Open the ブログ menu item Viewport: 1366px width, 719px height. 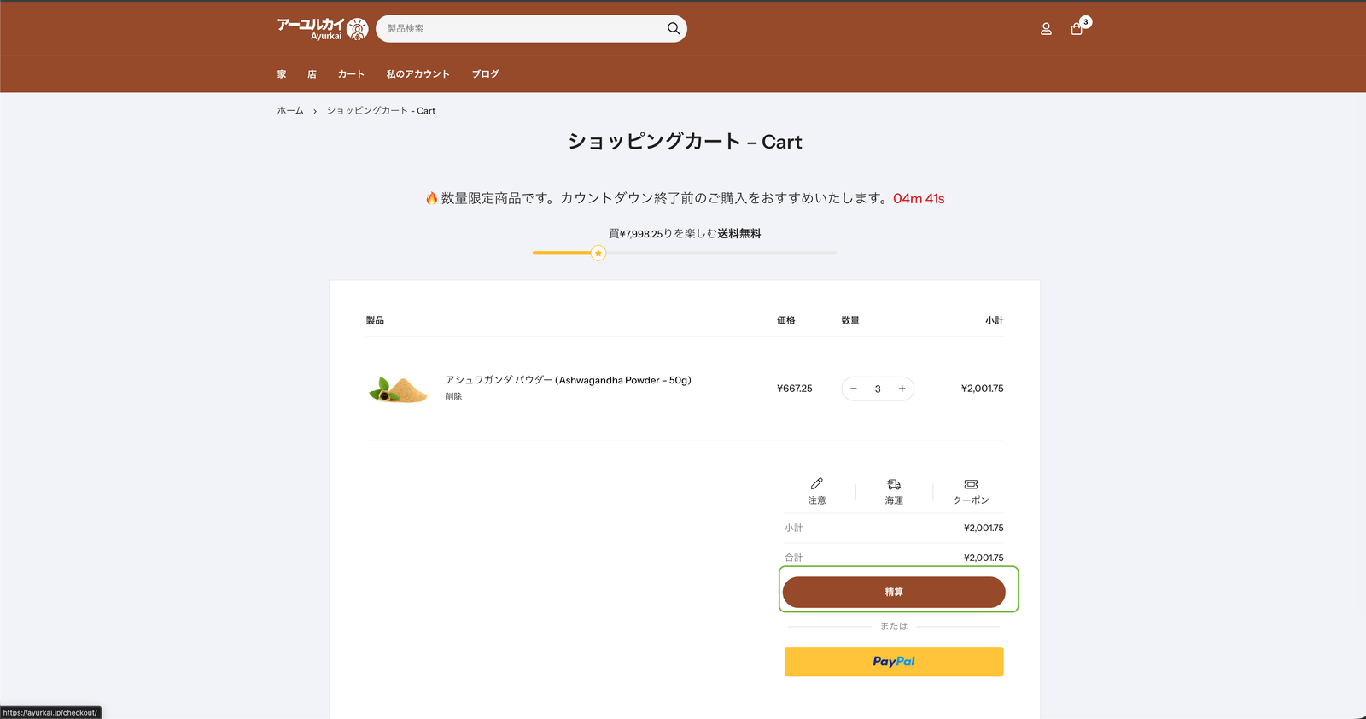click(x=485, y=74)
